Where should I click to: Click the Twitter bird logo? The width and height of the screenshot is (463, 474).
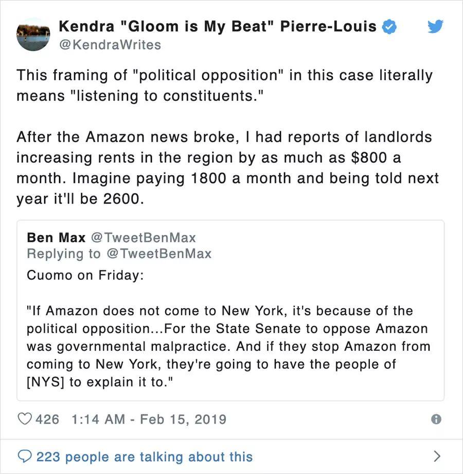436,27
